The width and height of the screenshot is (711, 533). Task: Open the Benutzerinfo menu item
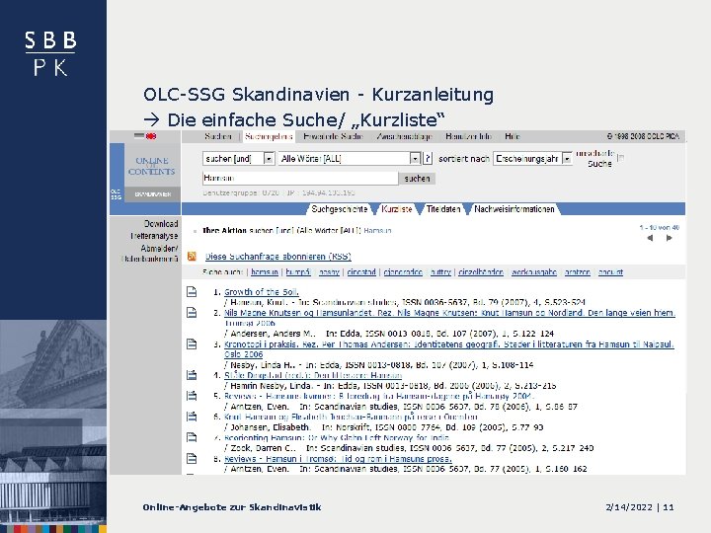pos(468,136)
